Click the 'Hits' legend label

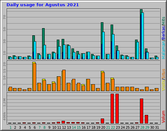click(163, 21)
